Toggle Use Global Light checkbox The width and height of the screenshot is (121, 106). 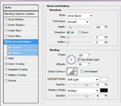coord(79,60)
